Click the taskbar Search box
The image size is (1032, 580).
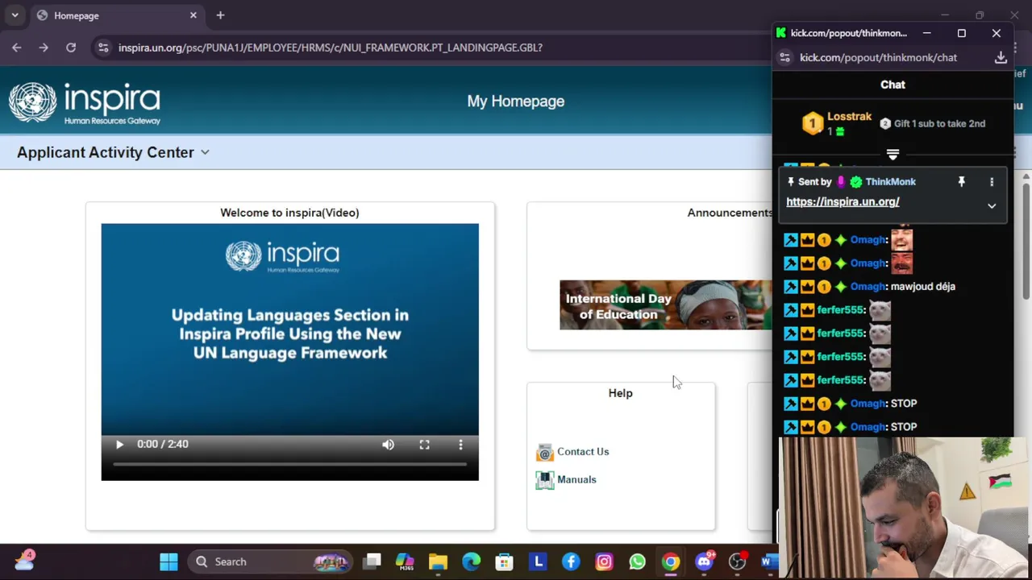point(271,561)
